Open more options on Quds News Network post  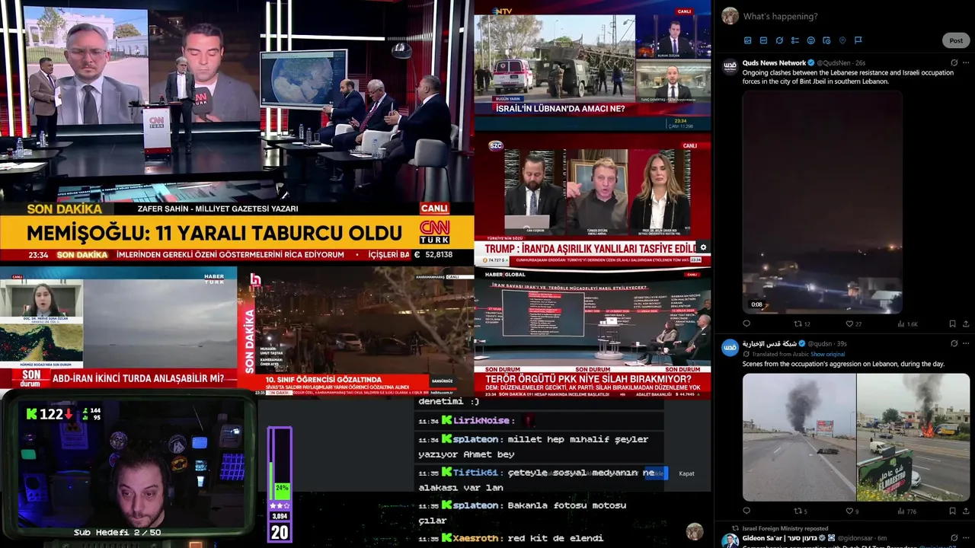click(966, 63)
